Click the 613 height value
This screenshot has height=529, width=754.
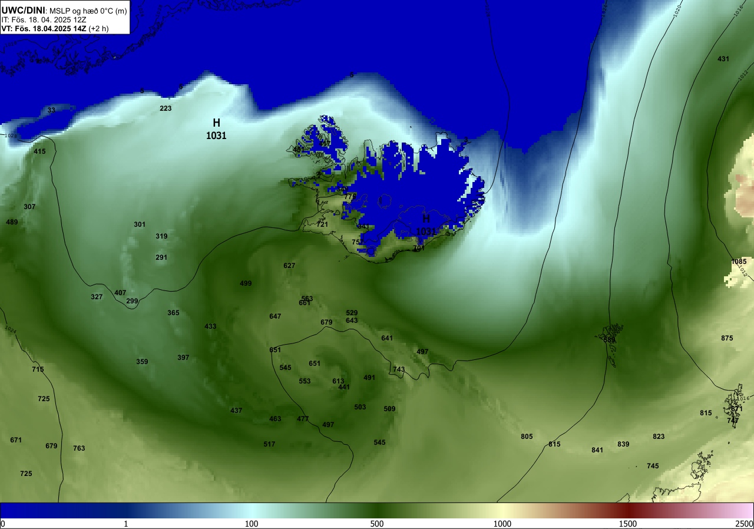click(x=338, y=381)
